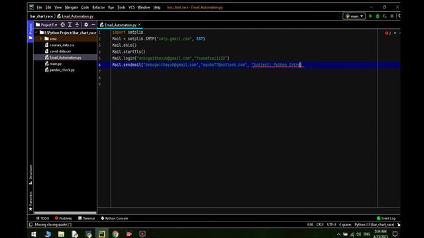Open the Edit menu

click(x=48, y=7)
